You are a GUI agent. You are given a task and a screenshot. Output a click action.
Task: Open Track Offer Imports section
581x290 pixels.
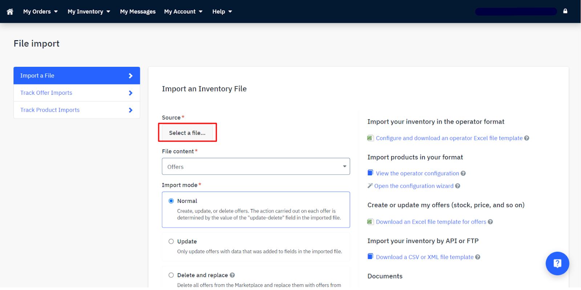(77, 93)
